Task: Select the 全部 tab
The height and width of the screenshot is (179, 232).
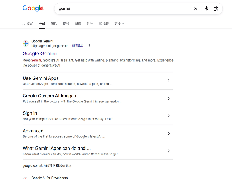Action: (42, 24)
